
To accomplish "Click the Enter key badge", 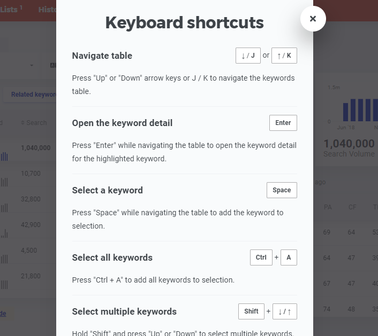I will [283, 123].
